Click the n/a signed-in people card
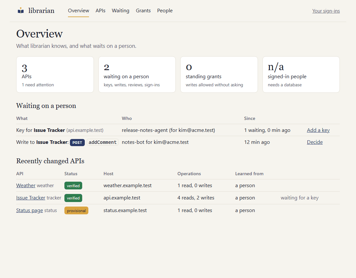Image resolution: width=356 pixels, height=278 pixels. [301, 75]
